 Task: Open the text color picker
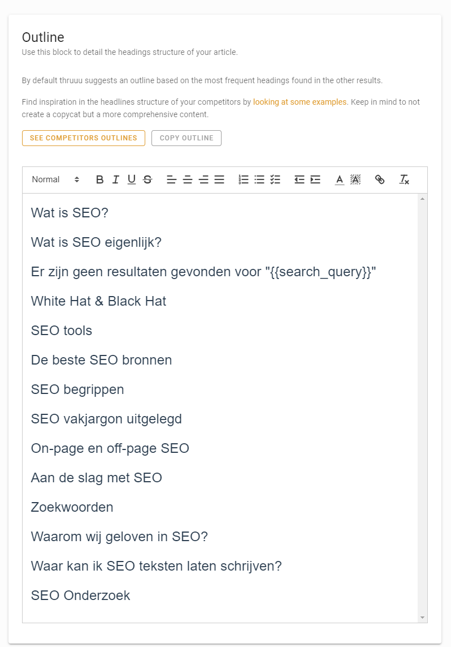click(x=340, y=179)
